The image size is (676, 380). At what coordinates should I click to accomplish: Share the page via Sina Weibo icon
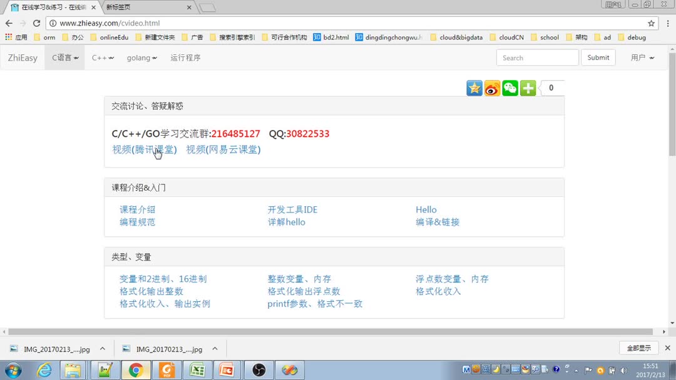492,87
